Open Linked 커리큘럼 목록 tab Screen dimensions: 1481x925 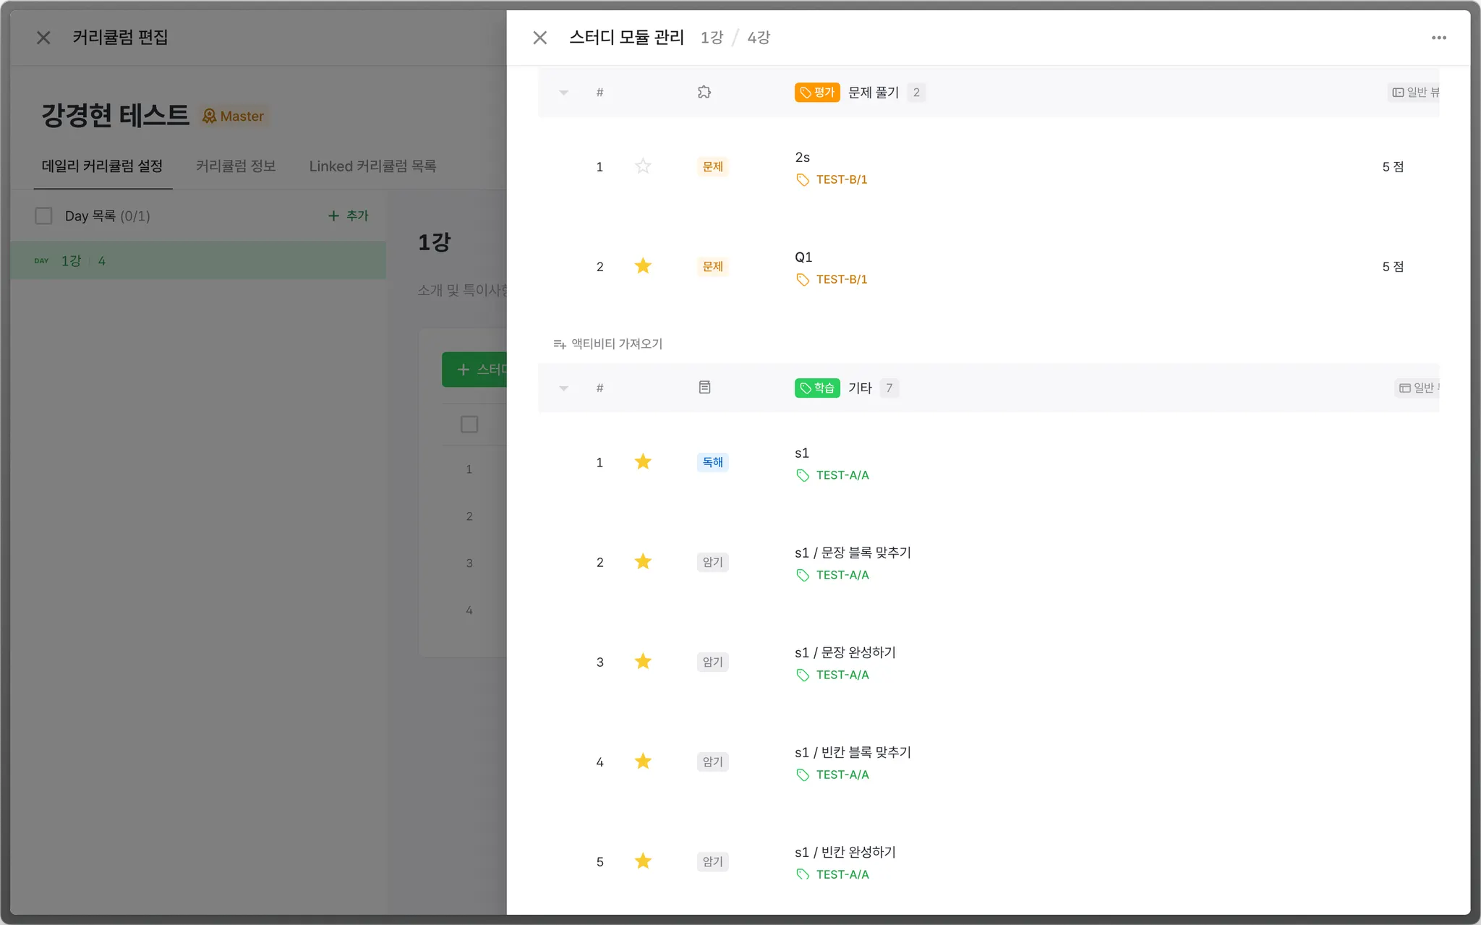pos(372,166)
